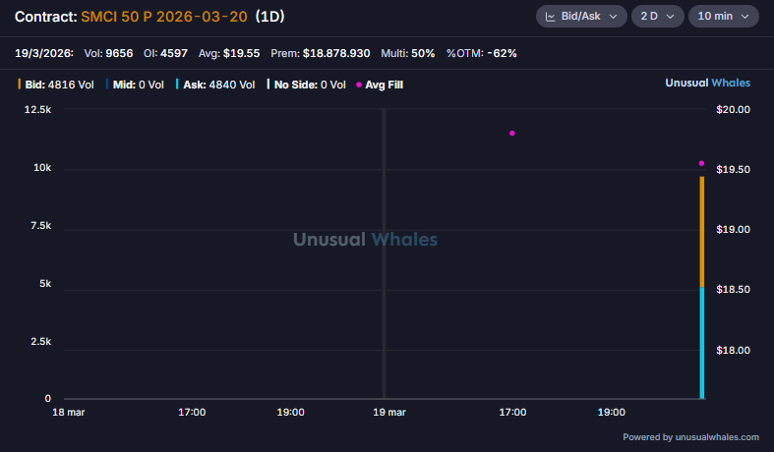The height and width of the screenshot is (452, 774).
Task: Click the cyan Ask legend color marker
Action: [177, 85]
